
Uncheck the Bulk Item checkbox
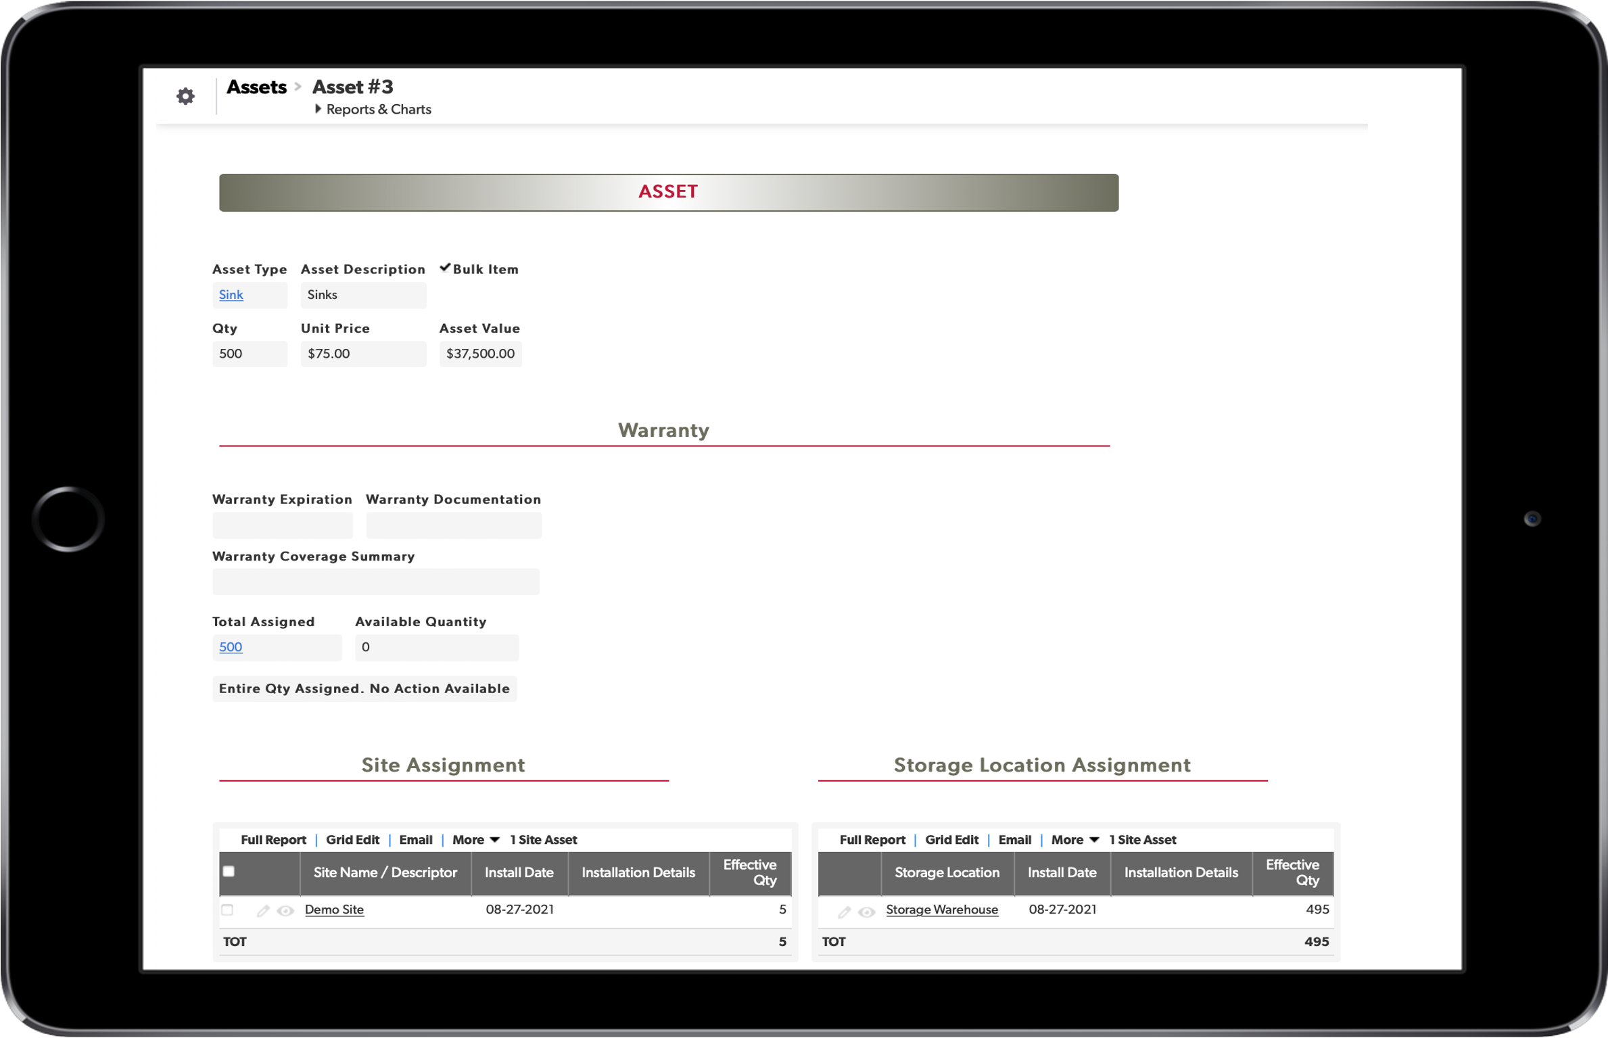click(445, 268)
